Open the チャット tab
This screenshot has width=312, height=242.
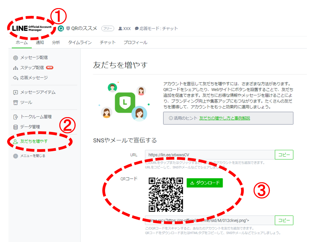tap(108, 42)
